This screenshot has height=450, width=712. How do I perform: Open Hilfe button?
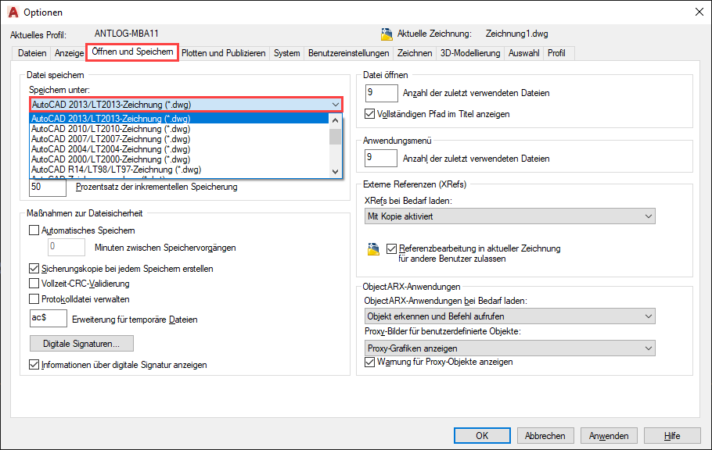(672, 435)
